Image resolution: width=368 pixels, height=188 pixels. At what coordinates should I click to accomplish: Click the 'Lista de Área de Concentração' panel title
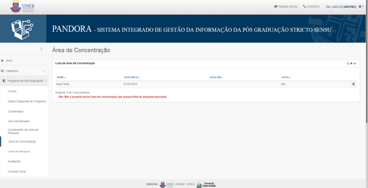point(75,63)
